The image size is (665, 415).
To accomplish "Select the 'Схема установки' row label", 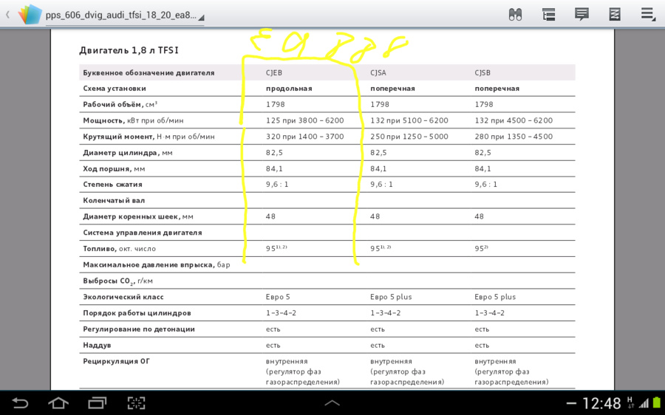I will [115, 89].
